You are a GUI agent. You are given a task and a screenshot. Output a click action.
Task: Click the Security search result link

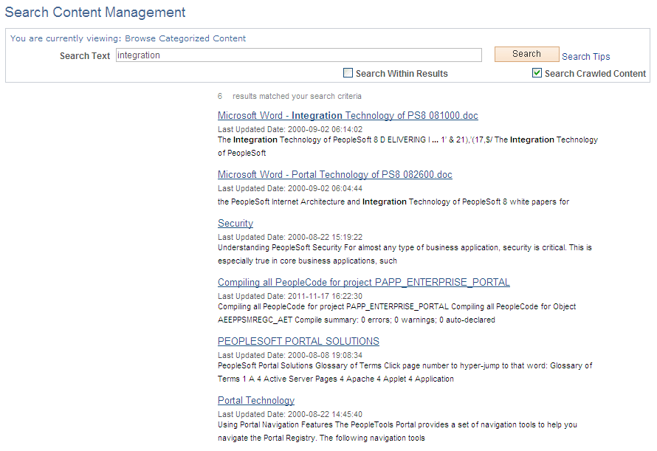click(235, 223)
